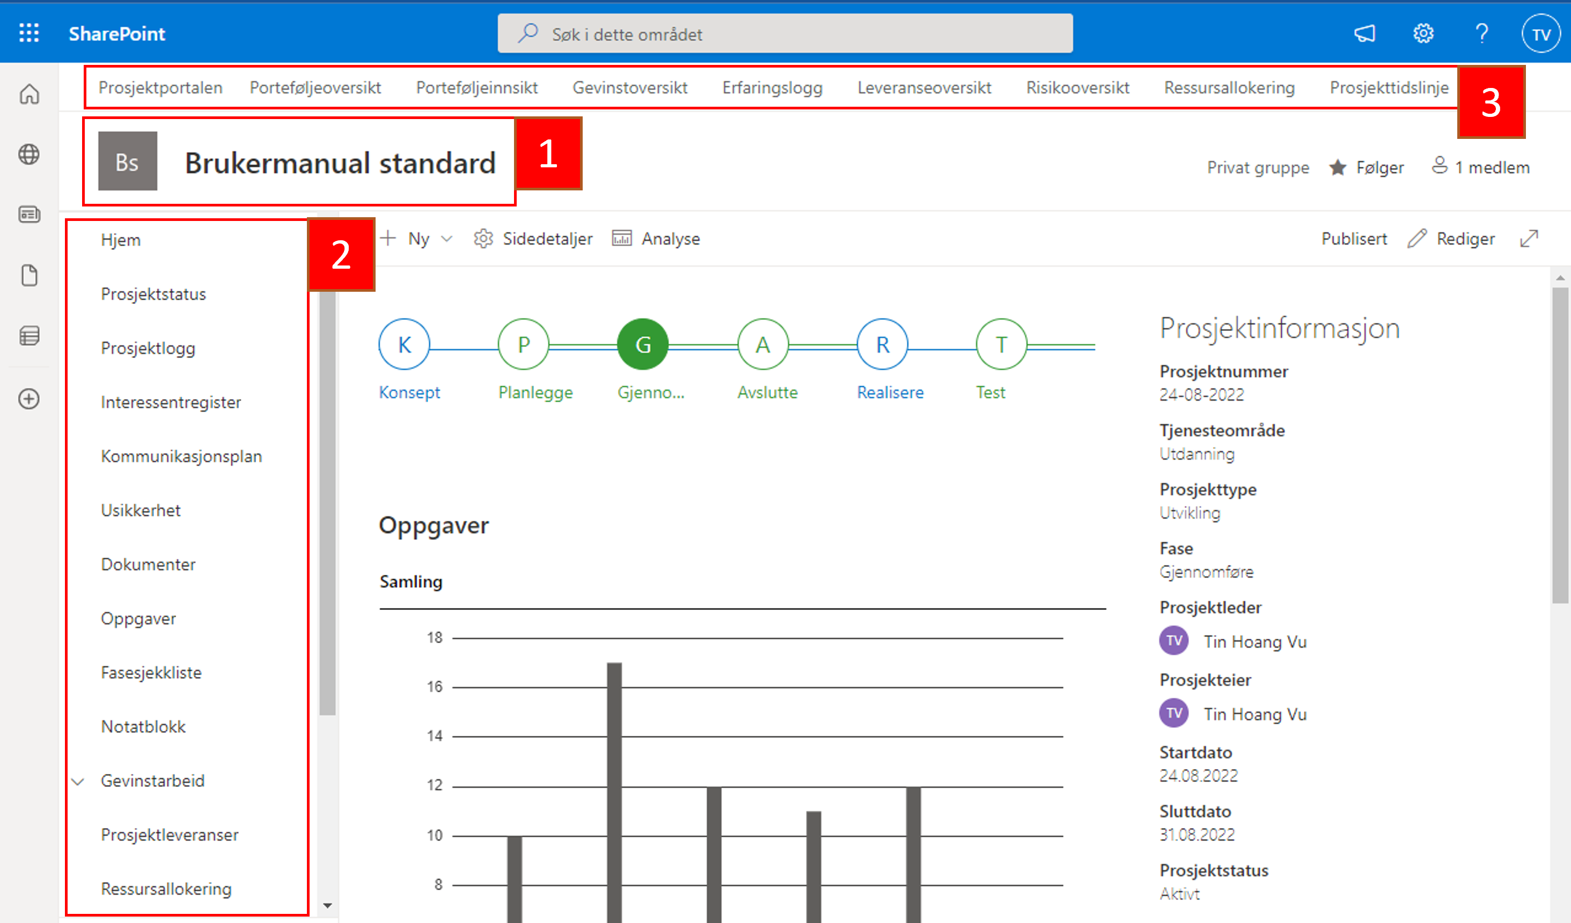1571x923 pixels.
Task: Click the megaphone feedback icon
Action: [1364, 33]
